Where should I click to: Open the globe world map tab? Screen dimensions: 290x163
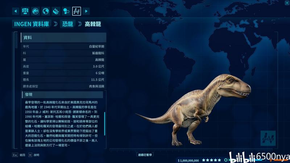pos(46,11)
